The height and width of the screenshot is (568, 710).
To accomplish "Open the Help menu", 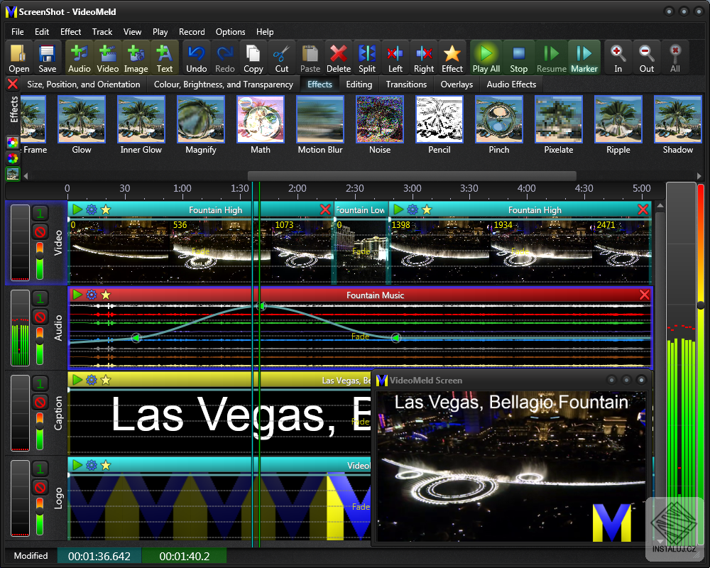I will (x=265, y=32).
